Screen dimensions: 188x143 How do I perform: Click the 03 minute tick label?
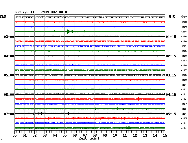pos(45,135)
